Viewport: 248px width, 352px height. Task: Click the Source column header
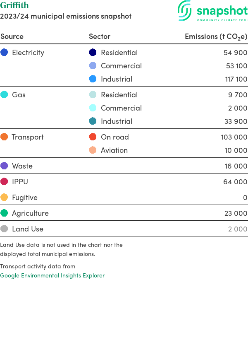(x=12, y=36)
